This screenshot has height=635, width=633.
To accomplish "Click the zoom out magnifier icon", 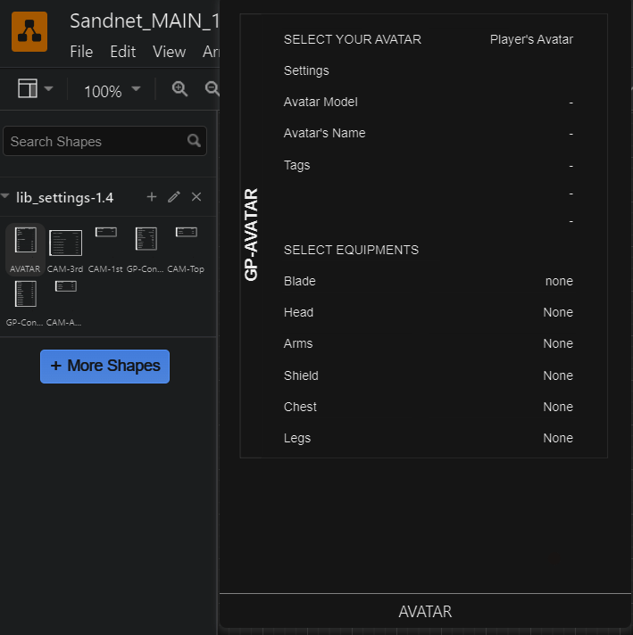I will [x=212, y=88].
